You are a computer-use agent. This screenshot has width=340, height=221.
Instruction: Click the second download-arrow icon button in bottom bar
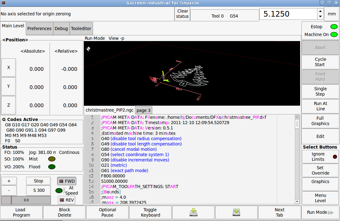(236, 213)
